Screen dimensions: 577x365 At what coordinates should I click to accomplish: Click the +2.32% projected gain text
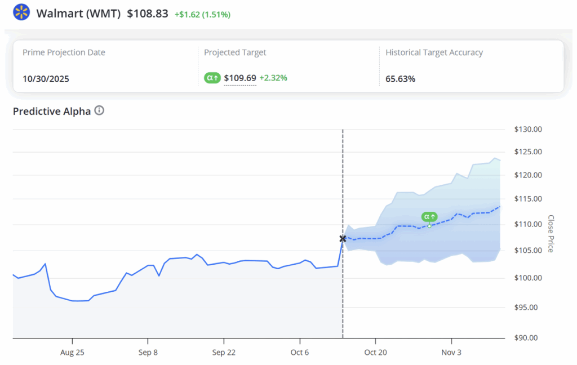[273, 78]
